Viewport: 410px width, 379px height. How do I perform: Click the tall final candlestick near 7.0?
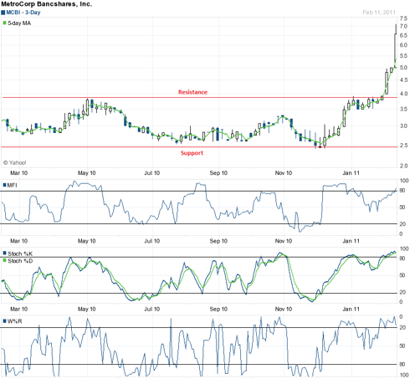396,46
